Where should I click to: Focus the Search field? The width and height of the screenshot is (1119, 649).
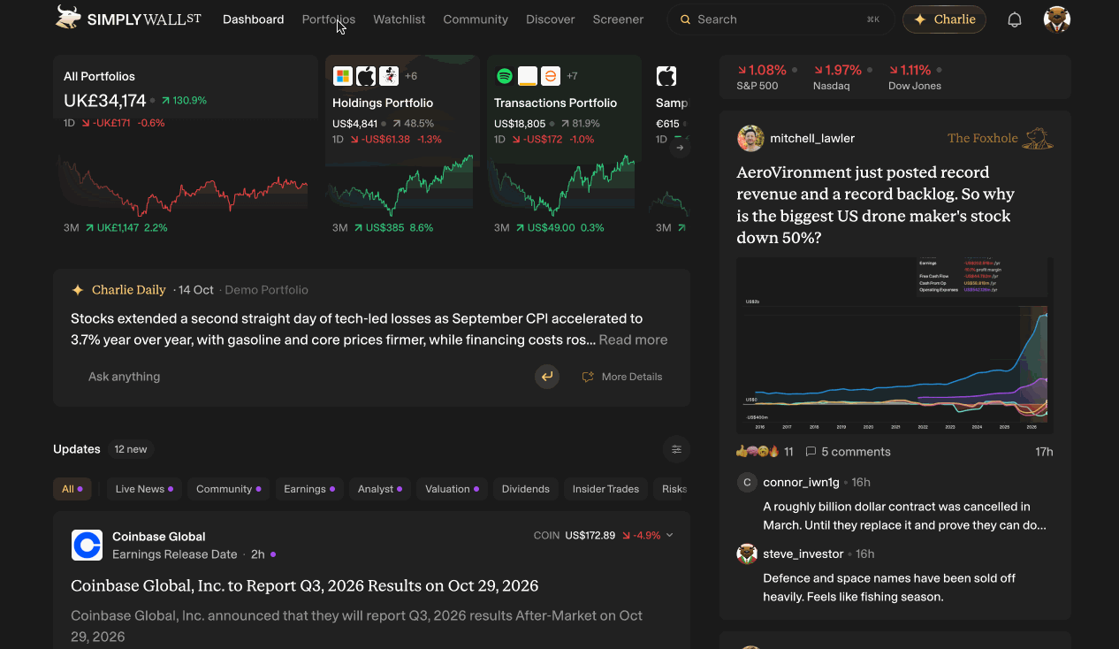pyautogui.click(x=781, y=19)
